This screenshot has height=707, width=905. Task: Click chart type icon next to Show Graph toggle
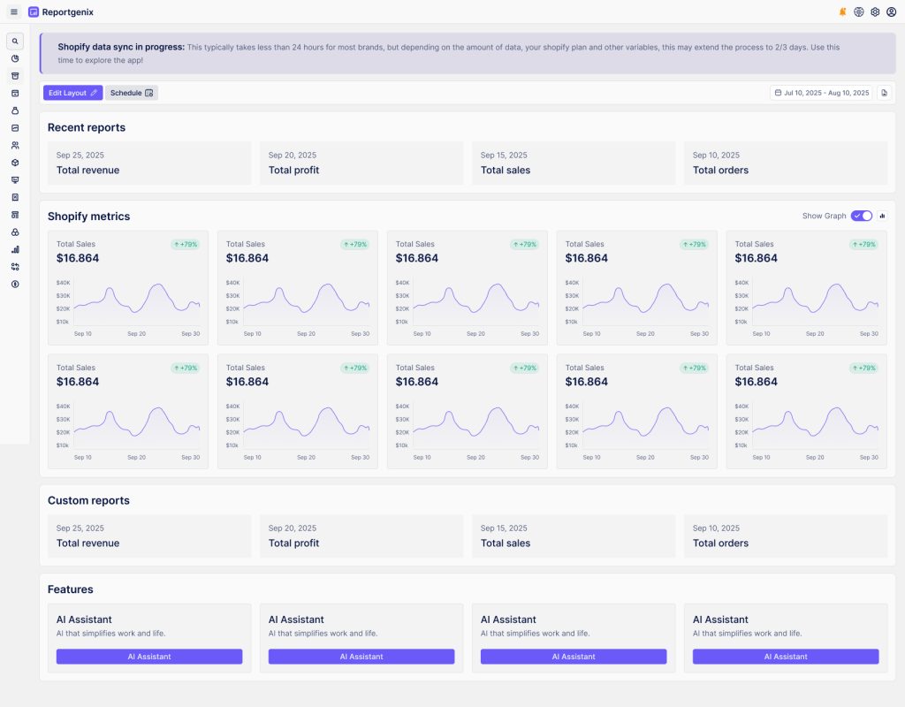[x=882, y=216]
